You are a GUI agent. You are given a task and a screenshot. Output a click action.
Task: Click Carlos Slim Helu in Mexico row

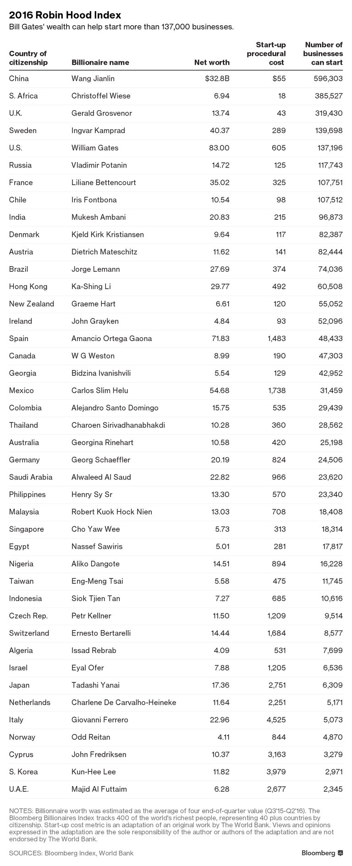coord(99,391)
